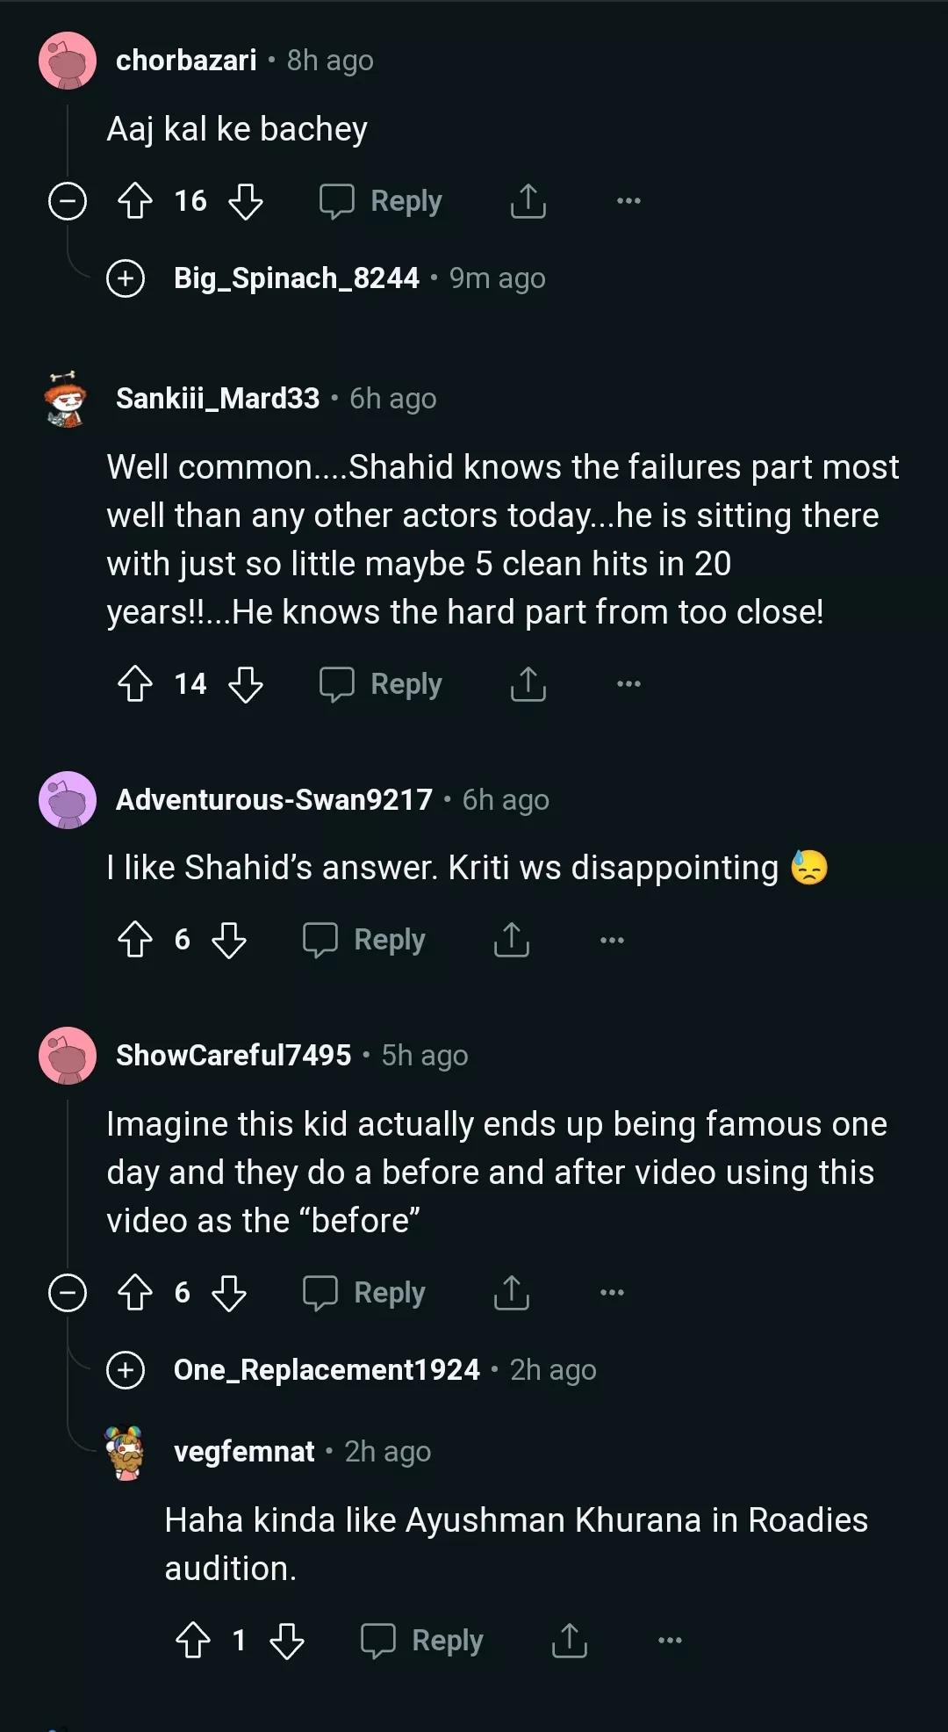Upvote chorbazari's comment
Viewport: 948px width, 1732px height.
[135, 201]
